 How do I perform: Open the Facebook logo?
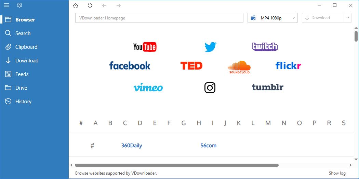130,65
